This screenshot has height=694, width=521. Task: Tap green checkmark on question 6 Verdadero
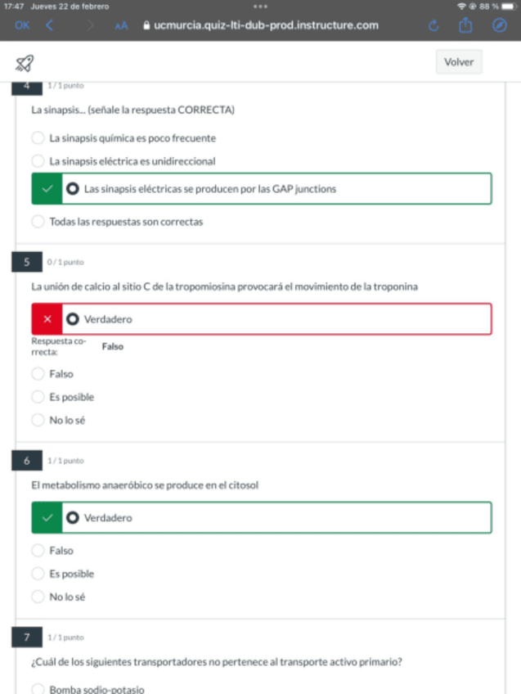47,517
